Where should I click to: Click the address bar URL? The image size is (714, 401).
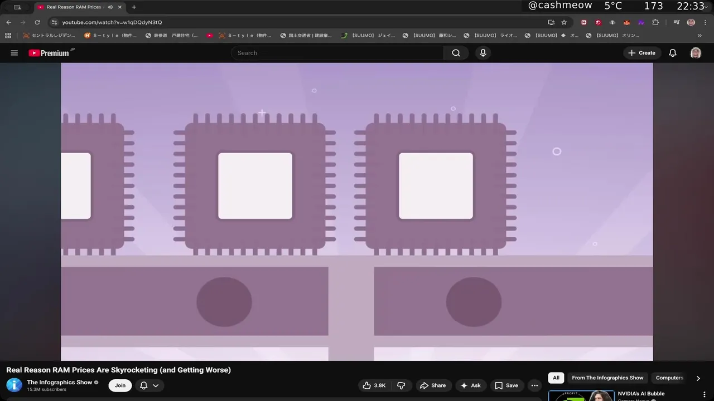112,22
